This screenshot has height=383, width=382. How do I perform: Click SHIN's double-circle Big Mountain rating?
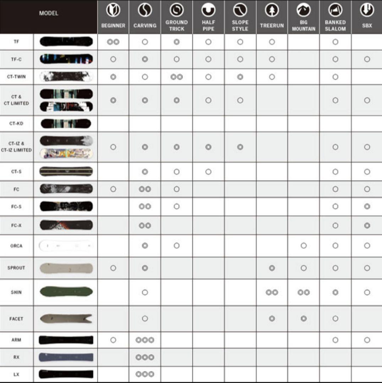click(304, 292)
